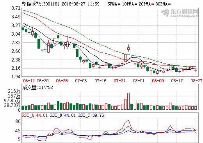Click the 3.27 price axis value
This screenshot has height=143, width=203.
[16, 25]
